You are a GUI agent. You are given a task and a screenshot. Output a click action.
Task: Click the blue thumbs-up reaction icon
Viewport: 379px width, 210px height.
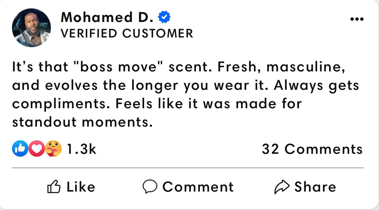pyautogui.click(x=19, y=149)
